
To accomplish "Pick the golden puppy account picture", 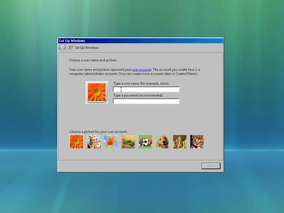I will [163, 142].
